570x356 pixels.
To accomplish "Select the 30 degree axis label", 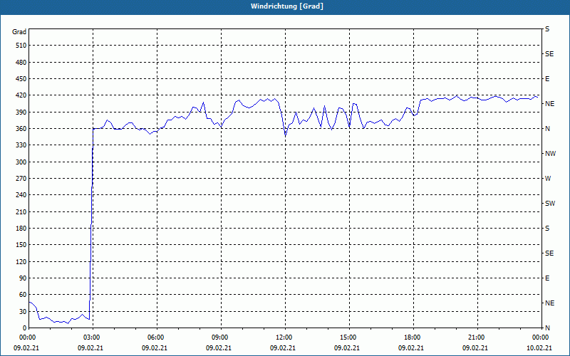I will [x=23, y=312].
